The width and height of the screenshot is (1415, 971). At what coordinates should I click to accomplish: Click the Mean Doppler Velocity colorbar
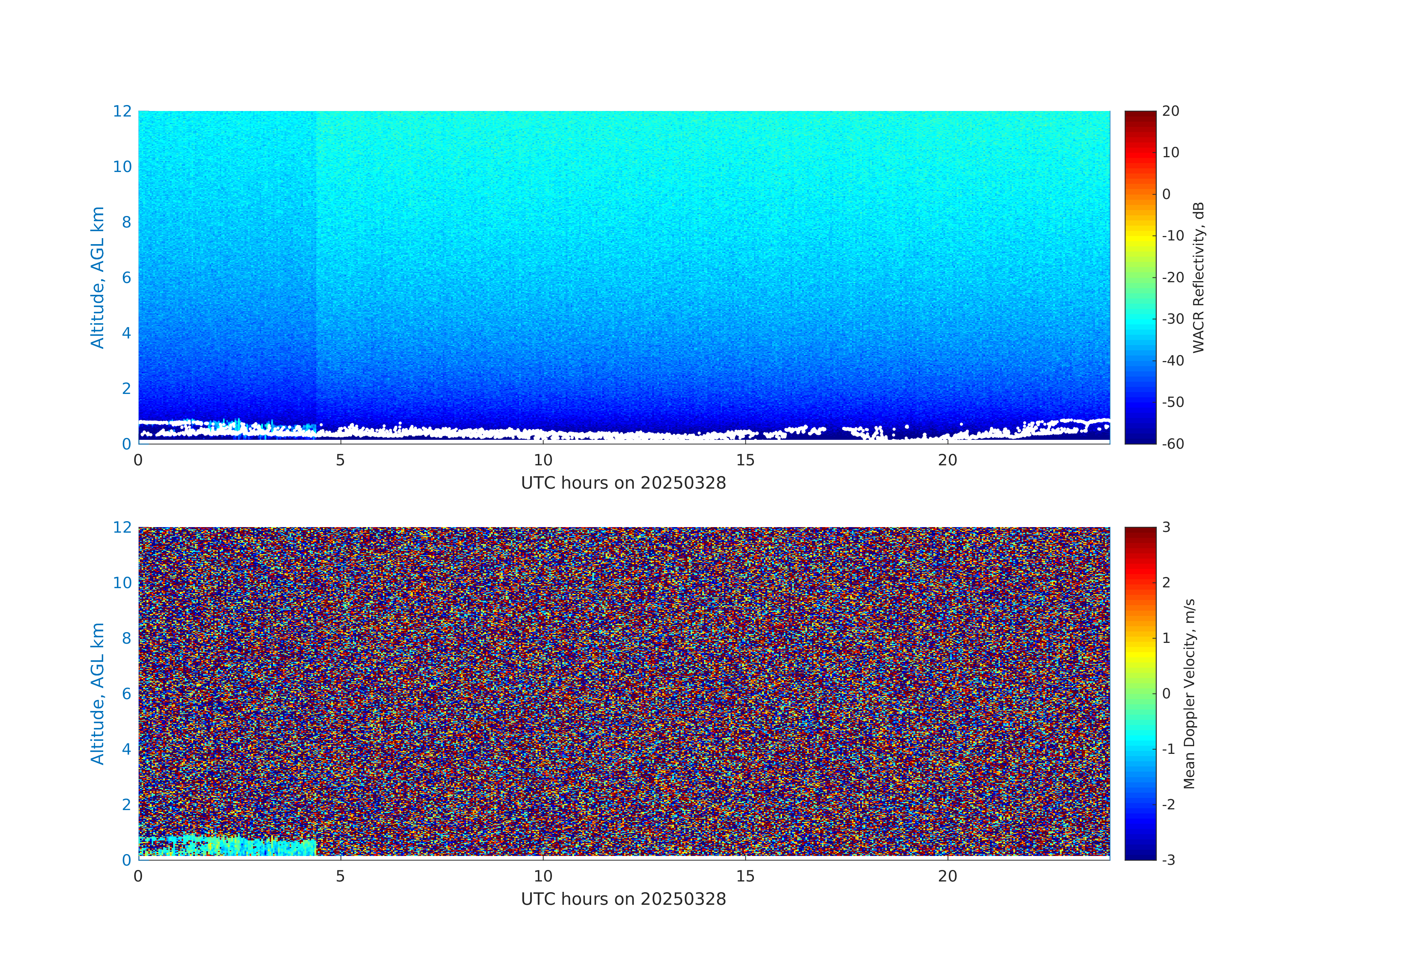pos(1140,693)
